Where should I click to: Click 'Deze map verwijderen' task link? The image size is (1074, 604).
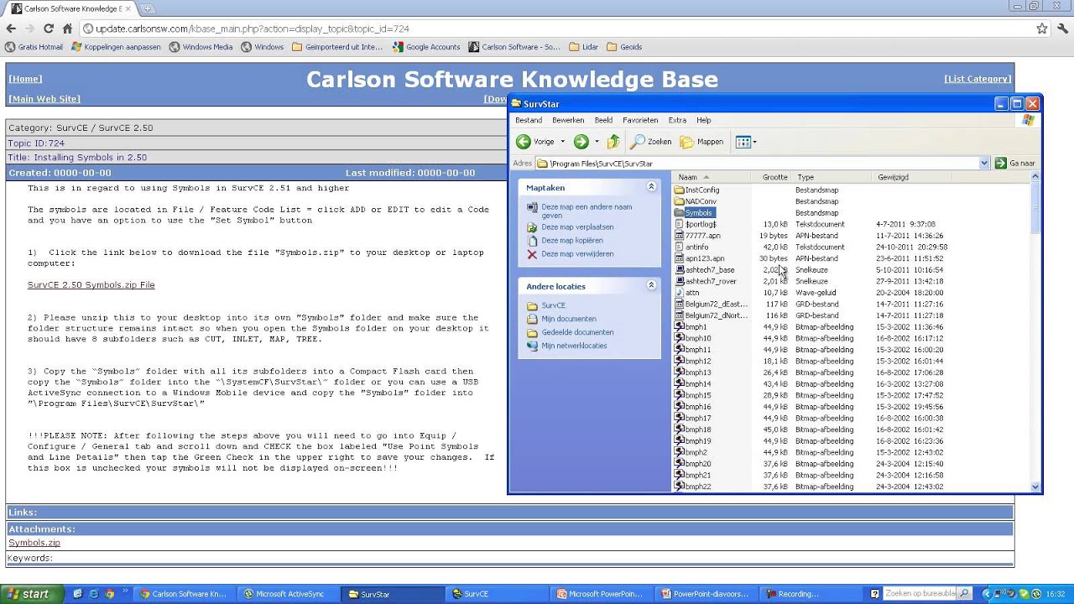pos(577,253)
